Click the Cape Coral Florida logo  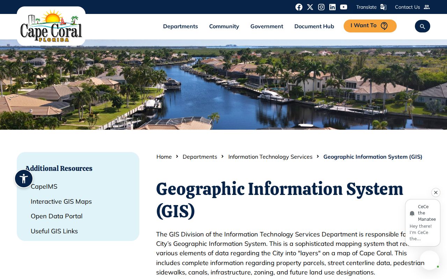pos(51,26)
